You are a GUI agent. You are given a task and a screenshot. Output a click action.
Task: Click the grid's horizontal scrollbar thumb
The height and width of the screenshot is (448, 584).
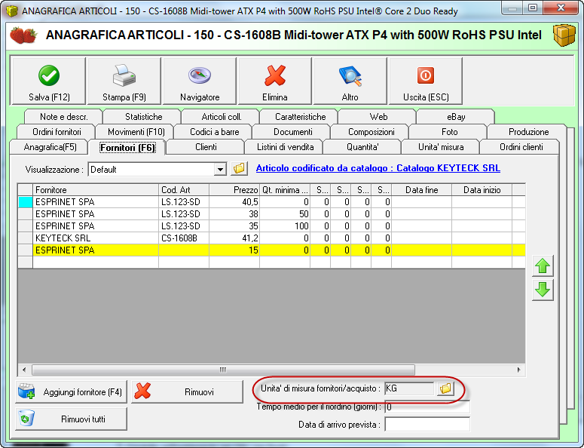coord(223,370)
